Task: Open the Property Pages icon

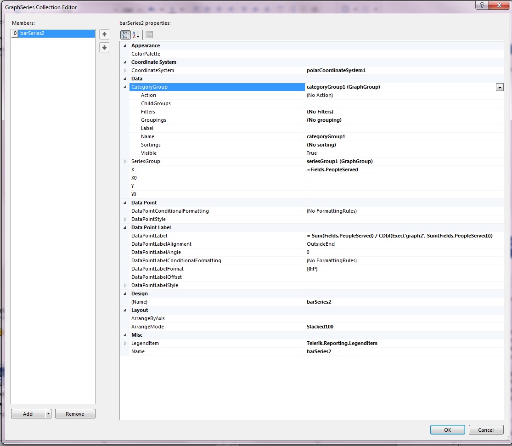Action: coord(149,34)
